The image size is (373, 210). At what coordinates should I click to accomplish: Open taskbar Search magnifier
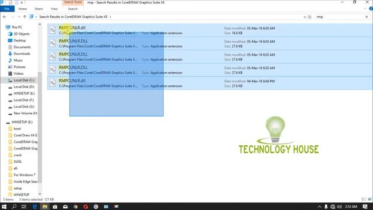point(14,206)
